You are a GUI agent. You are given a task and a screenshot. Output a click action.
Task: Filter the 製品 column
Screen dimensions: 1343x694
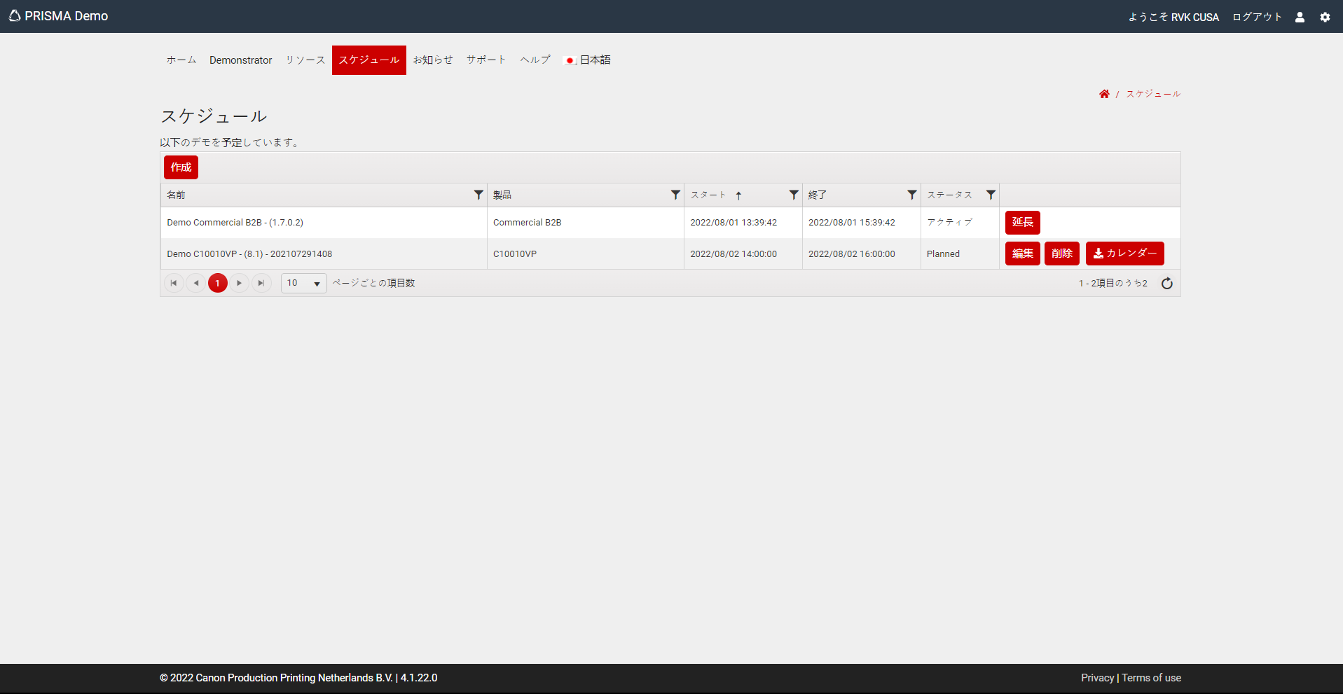[675, 195]
